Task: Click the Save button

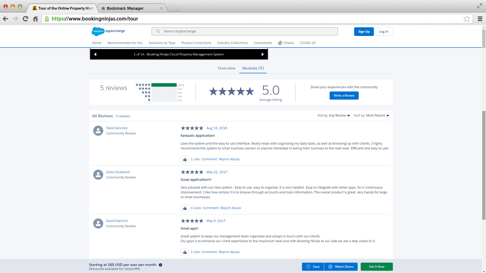Action: coord(313,267)
